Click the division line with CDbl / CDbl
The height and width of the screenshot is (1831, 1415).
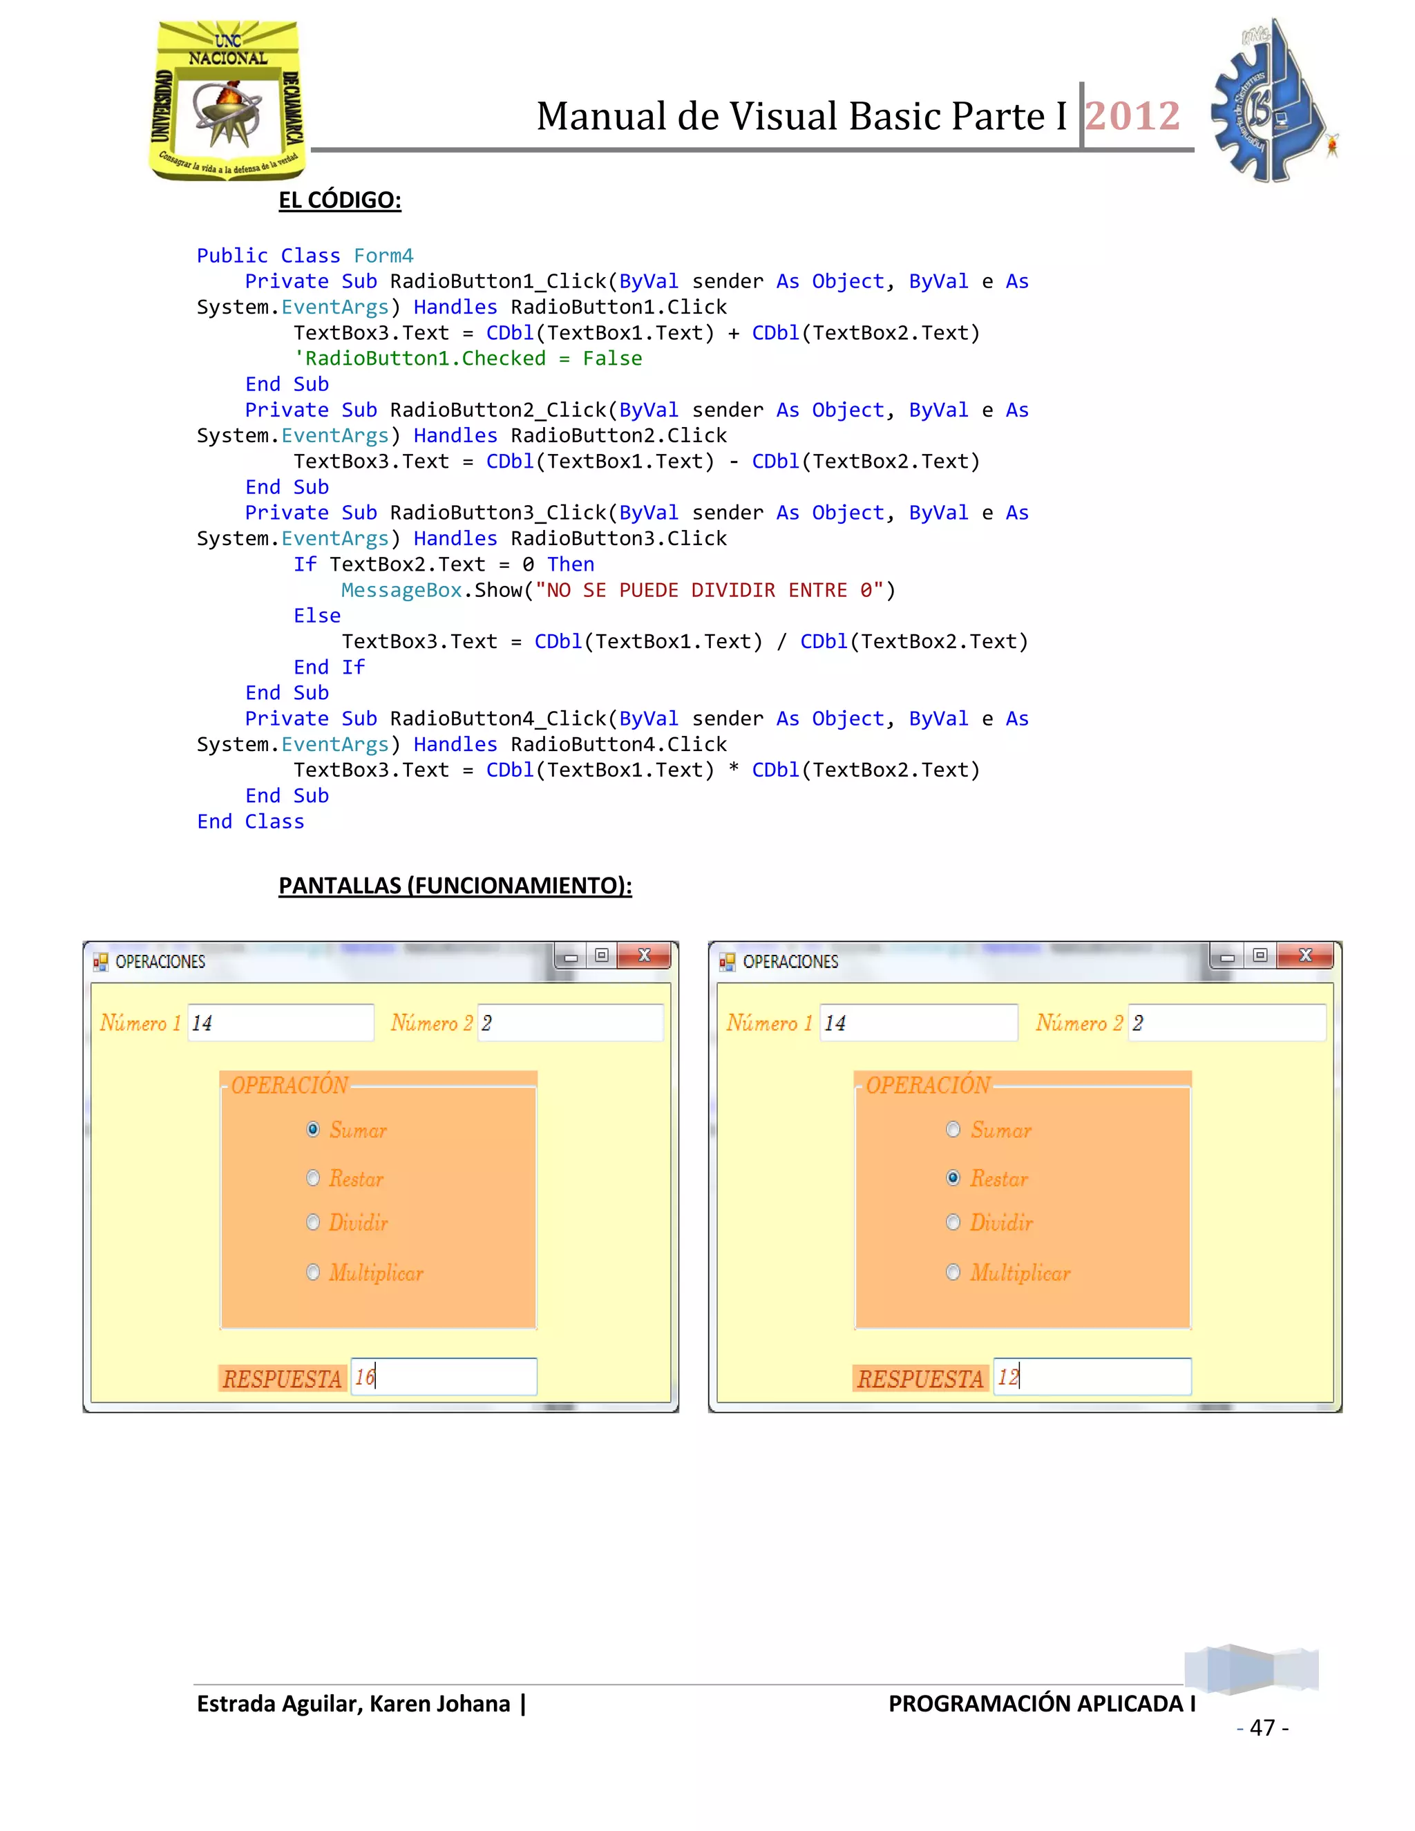point(685,642)
